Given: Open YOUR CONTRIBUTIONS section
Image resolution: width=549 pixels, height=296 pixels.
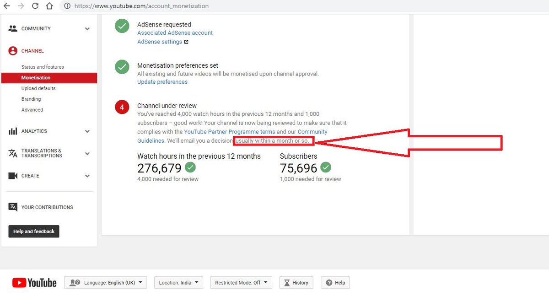Looking at the screenshot, I should pyautogui.click(x=47, y=207).
